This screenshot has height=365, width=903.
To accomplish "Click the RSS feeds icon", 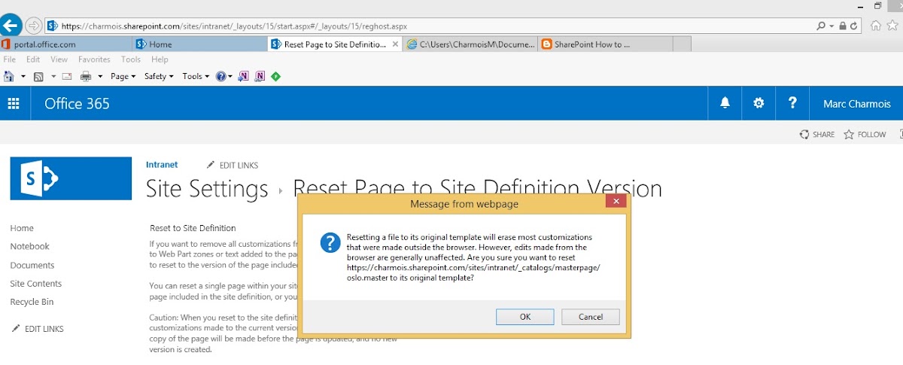I will pos(38,76).
